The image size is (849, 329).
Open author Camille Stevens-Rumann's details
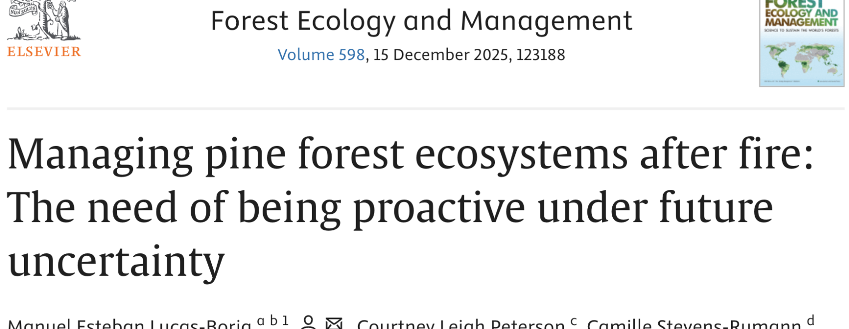point(693,324)
